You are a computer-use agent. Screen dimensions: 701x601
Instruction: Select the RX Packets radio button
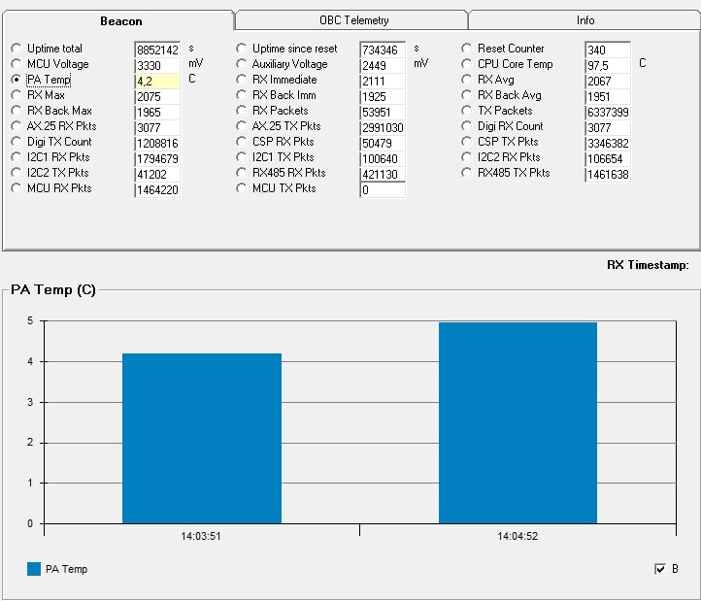242,111
